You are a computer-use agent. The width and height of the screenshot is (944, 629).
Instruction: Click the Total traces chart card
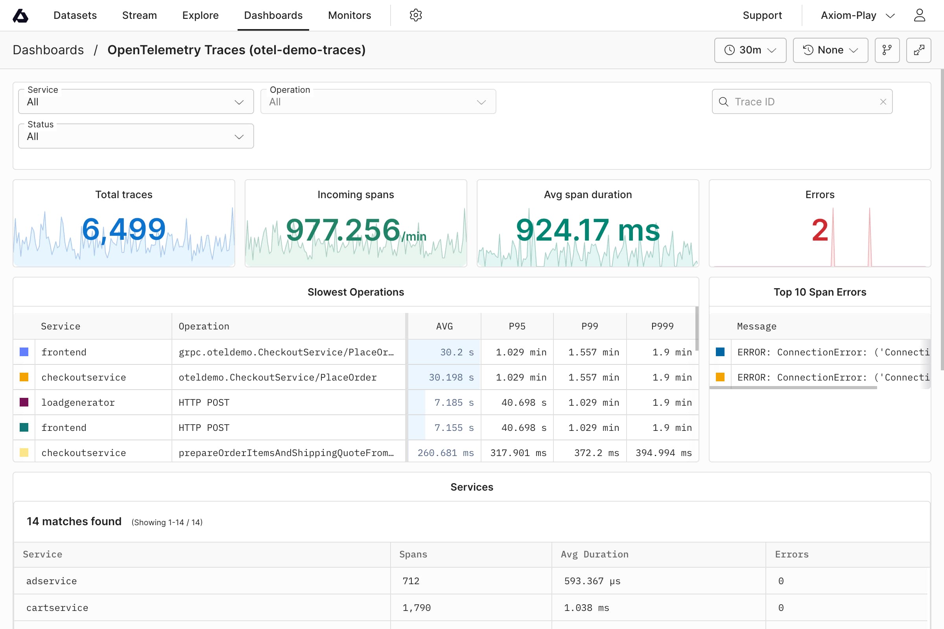pyautogui.click(x=124, y=223)
